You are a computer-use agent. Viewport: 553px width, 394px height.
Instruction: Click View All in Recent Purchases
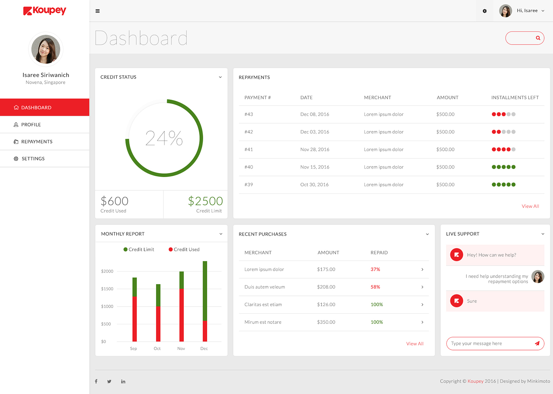click(415, 343)
